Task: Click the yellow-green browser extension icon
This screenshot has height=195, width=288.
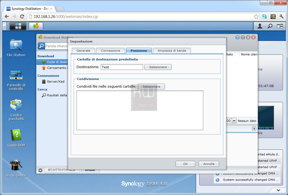Action: (273, 17)
